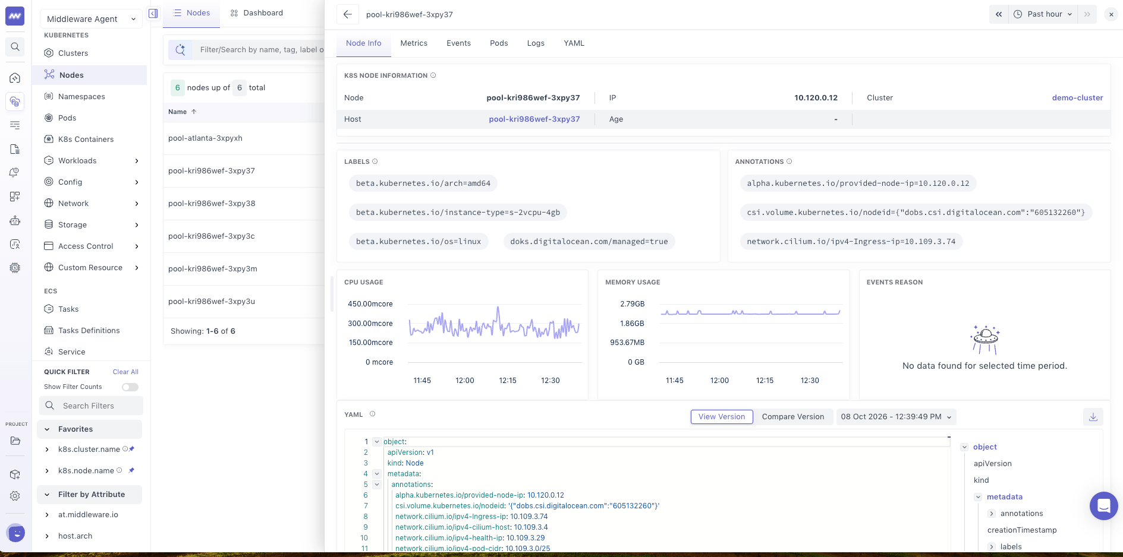Open the demo-cluster link
Image resolution: width=1123 pixels, height=557 pixels.
1077,98
